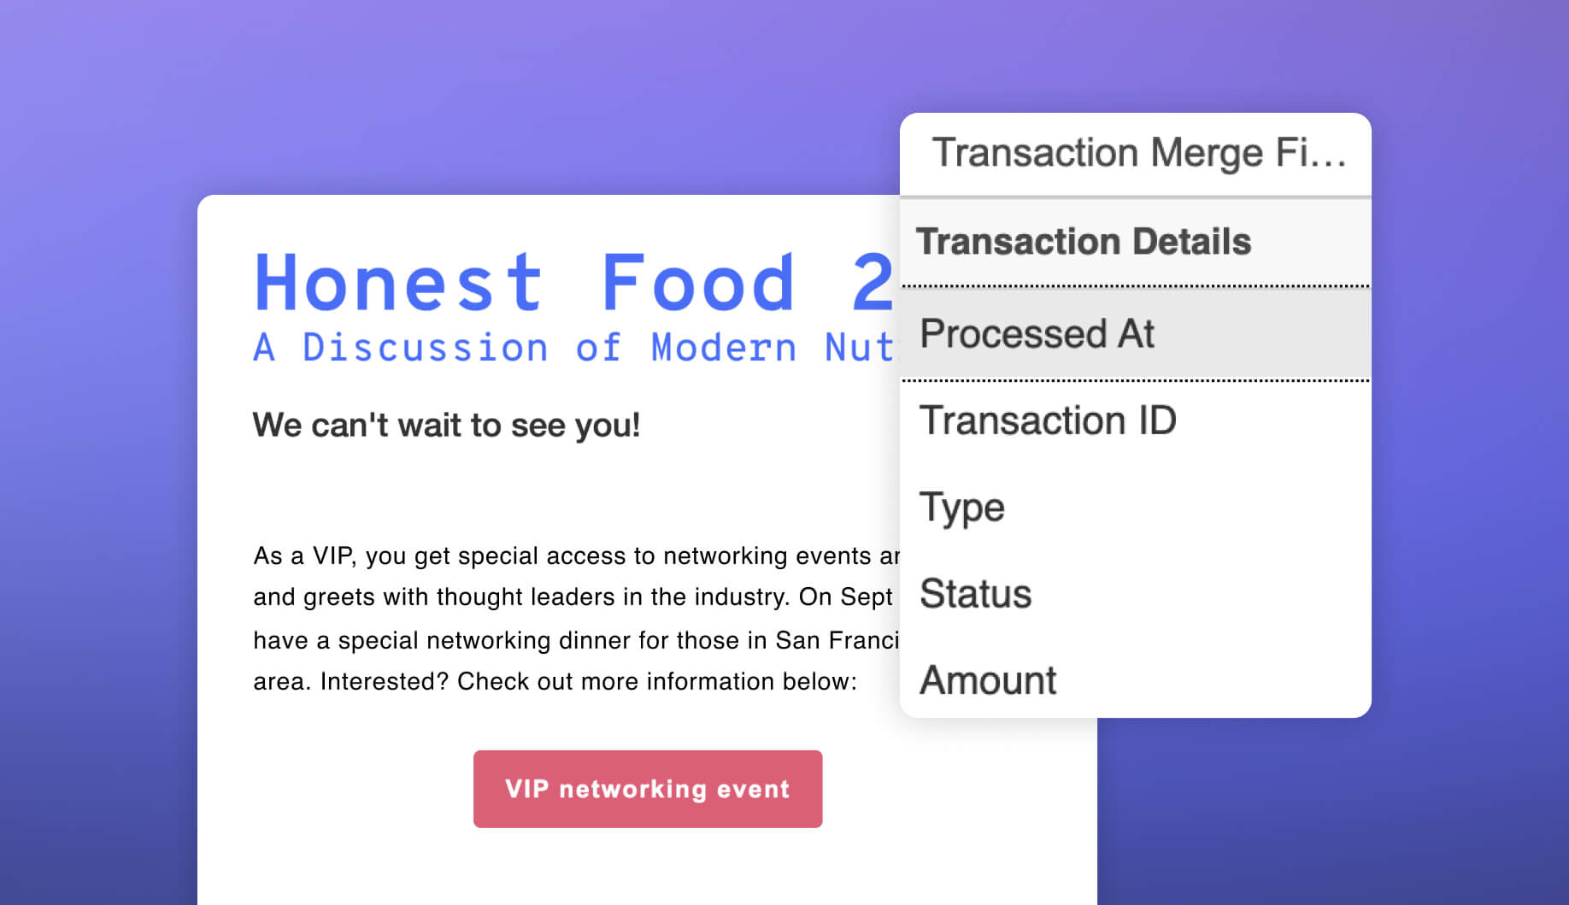Click the truncated Transaction Merge Fi... title

tap(1137, 154)
